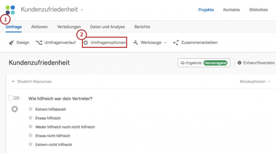276x154 pixels.
Task: Open the Bibliothek link
Action: (258, 10)
